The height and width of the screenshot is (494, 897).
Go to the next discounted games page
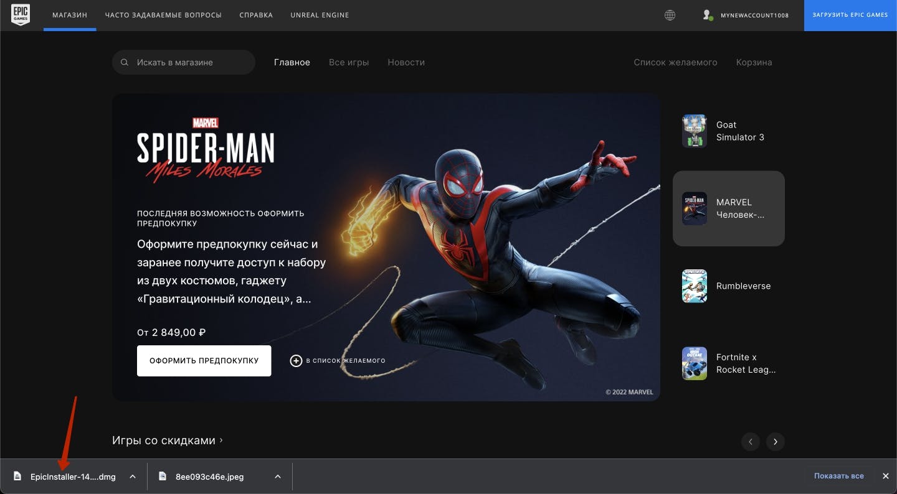pyautogui.click(x=776, y=442)
